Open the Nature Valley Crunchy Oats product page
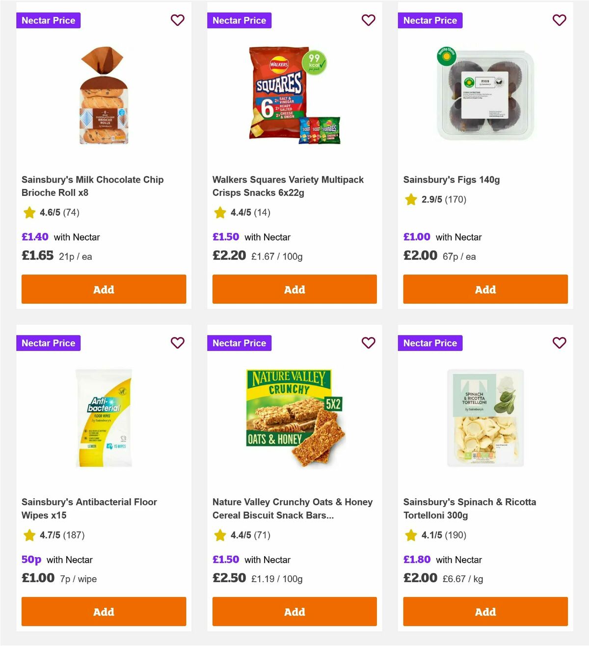 click(292, 509)
